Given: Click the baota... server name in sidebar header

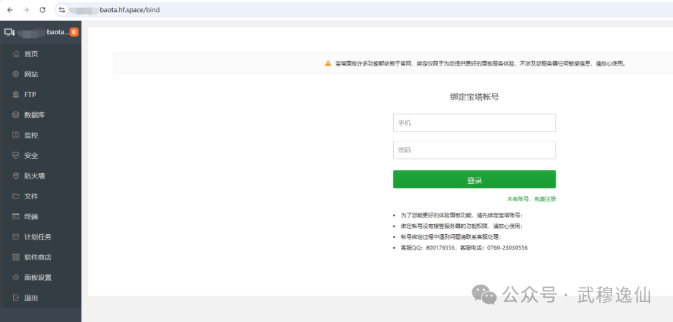Looking at the screenshot, I should 57,32.
